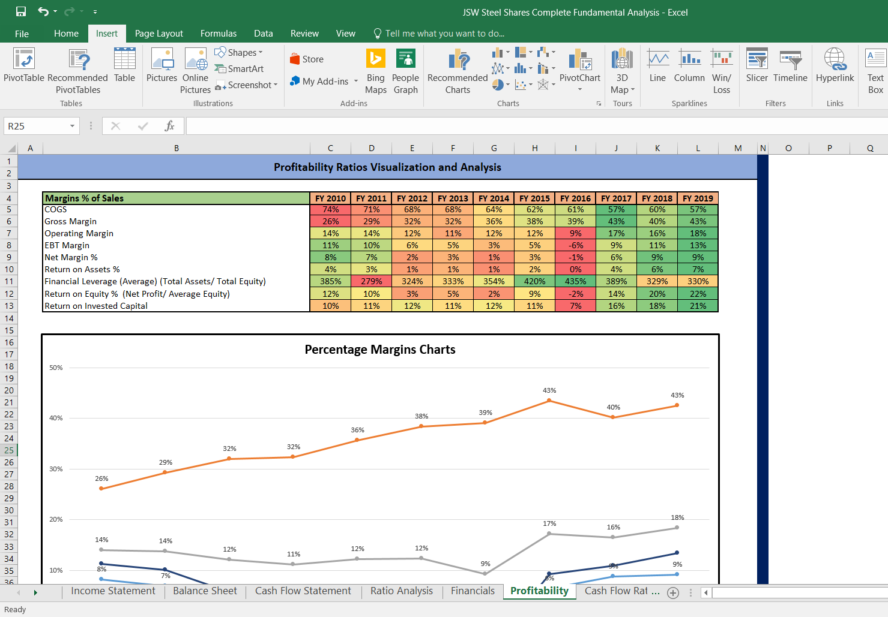
Task: Insert a Timeline filter
Action: [x=790, y=65]
